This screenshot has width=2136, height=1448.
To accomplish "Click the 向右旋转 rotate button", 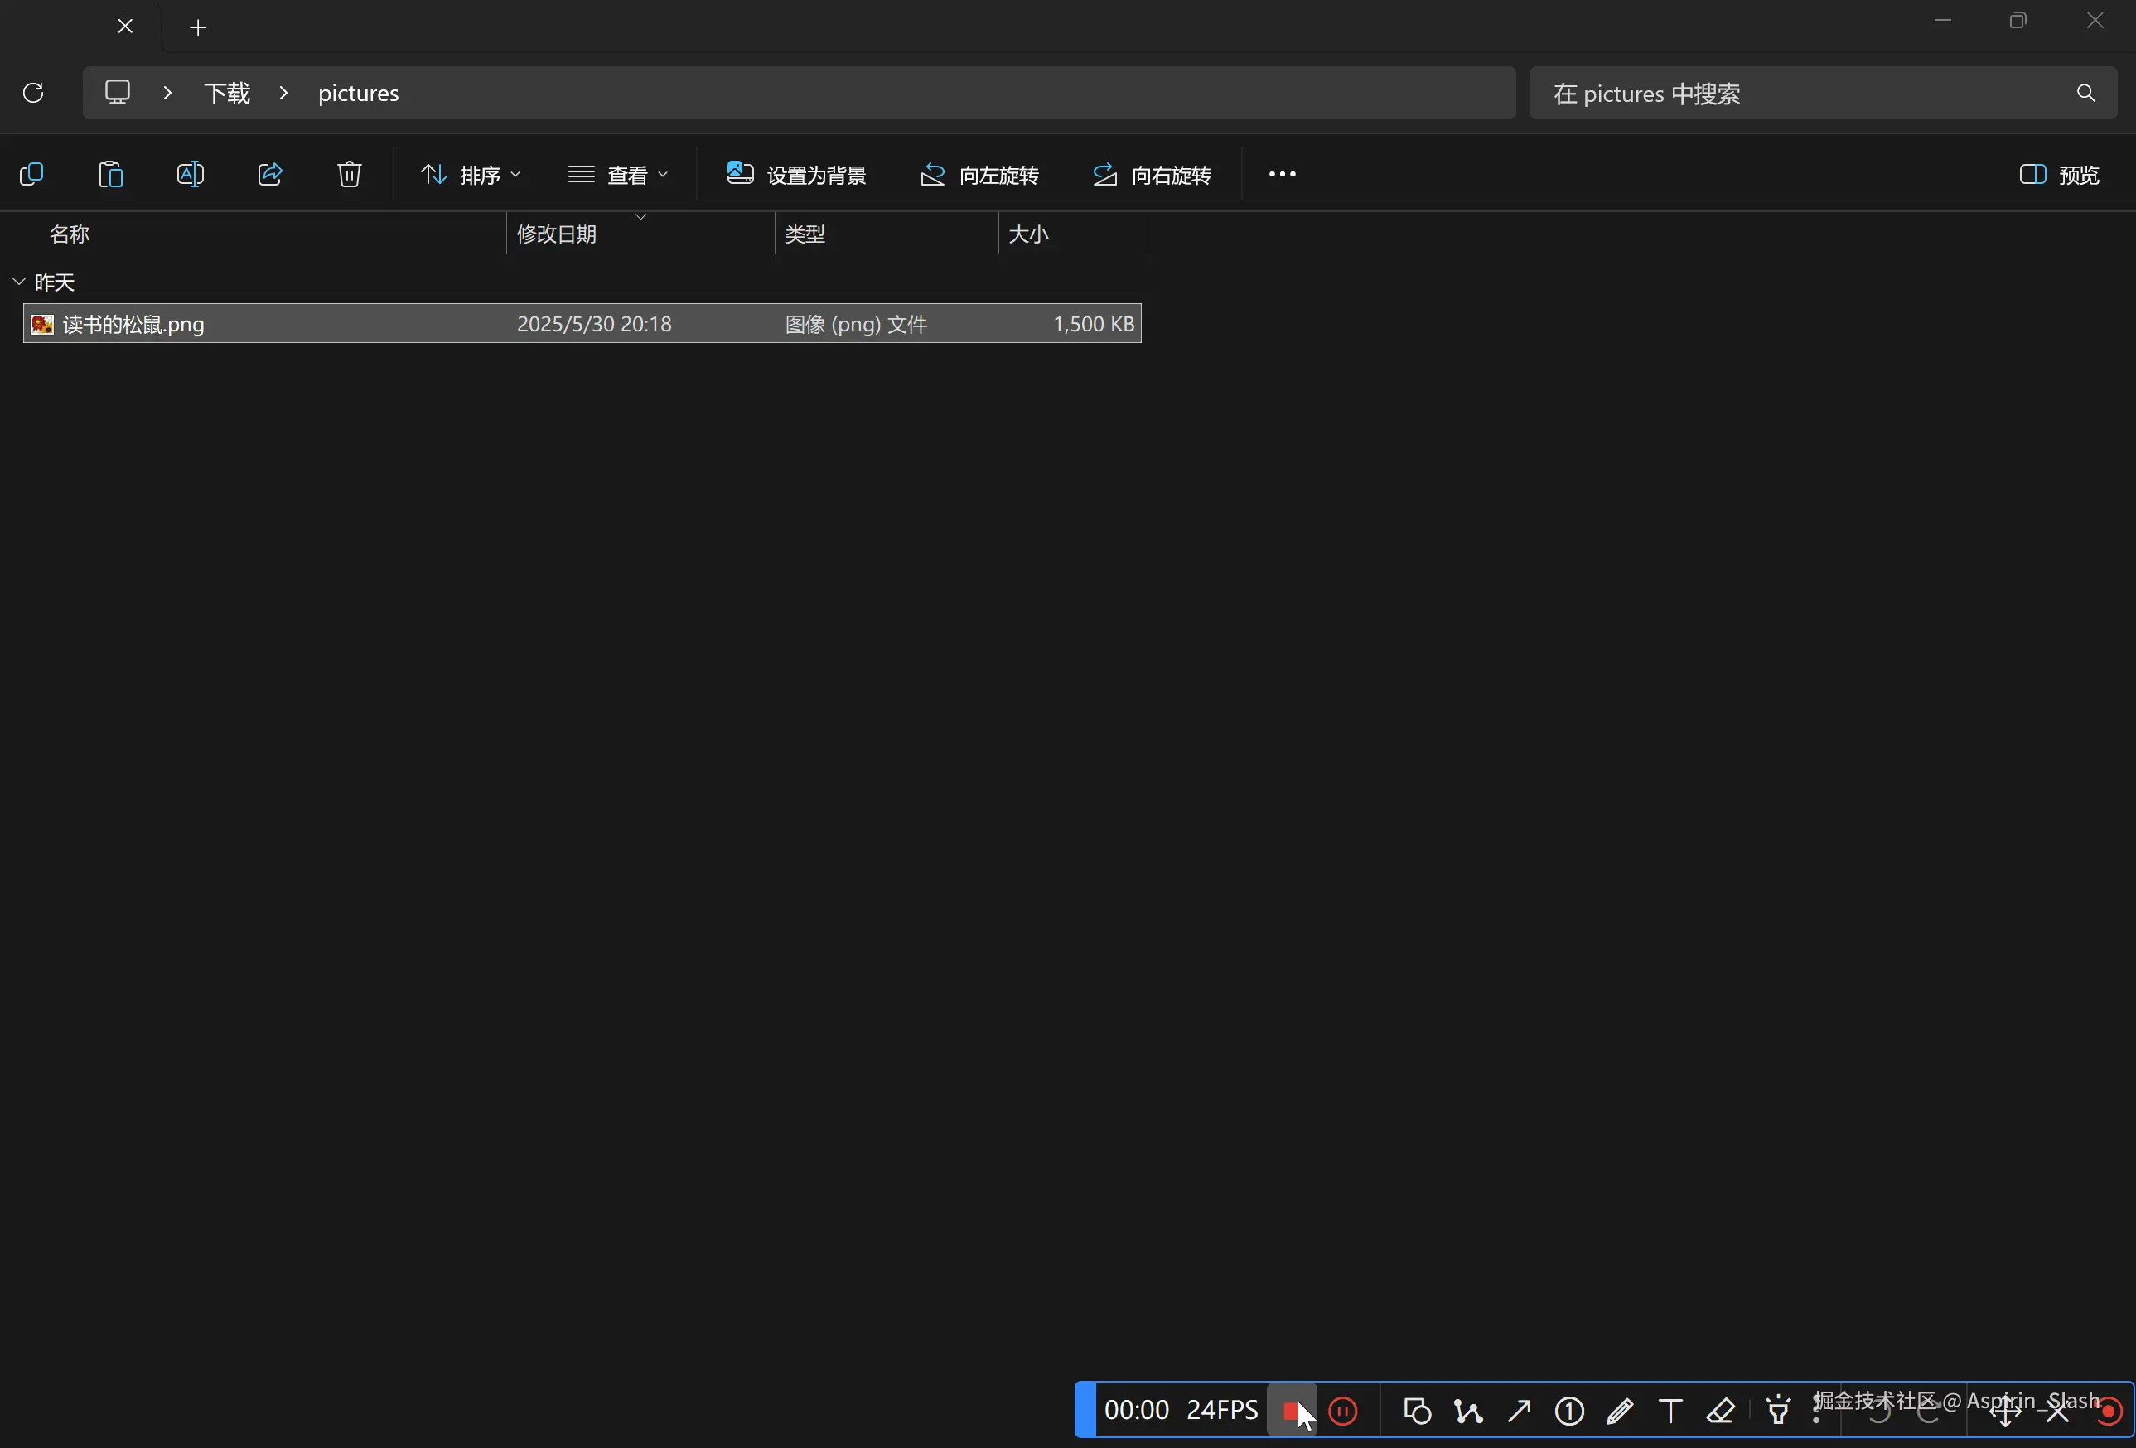I will click(1151, 174).
